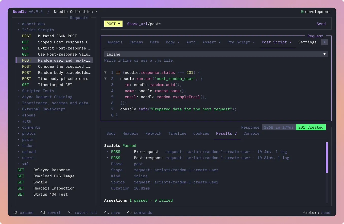Image resolution: width=344 pixels, height=224 pixels.
Task: Collapse code fold arrow on line 2
Action: [x=106, y=79]
